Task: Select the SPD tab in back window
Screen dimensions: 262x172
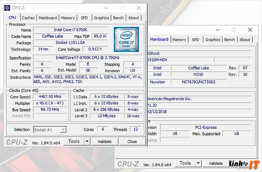Action: (x=195, y=40)
